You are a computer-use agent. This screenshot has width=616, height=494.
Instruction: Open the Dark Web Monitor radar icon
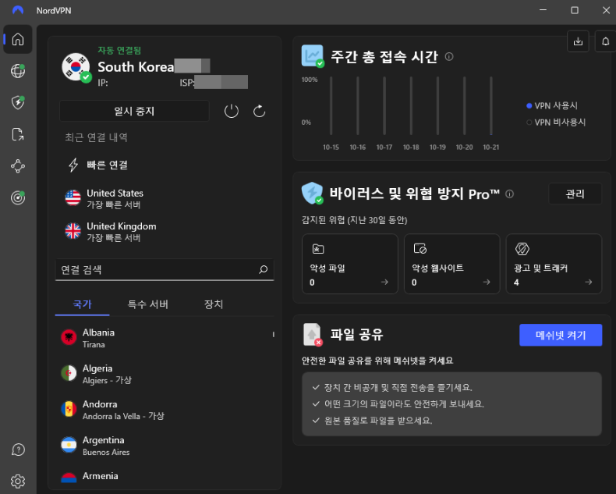pos(18,197)
